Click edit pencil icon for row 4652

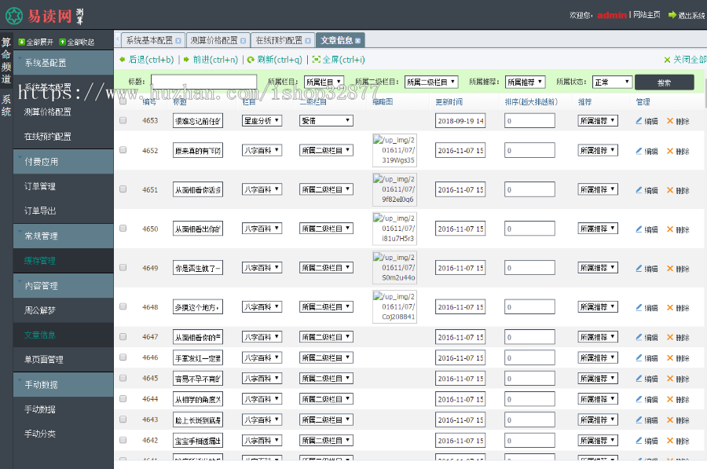(639, 151)
